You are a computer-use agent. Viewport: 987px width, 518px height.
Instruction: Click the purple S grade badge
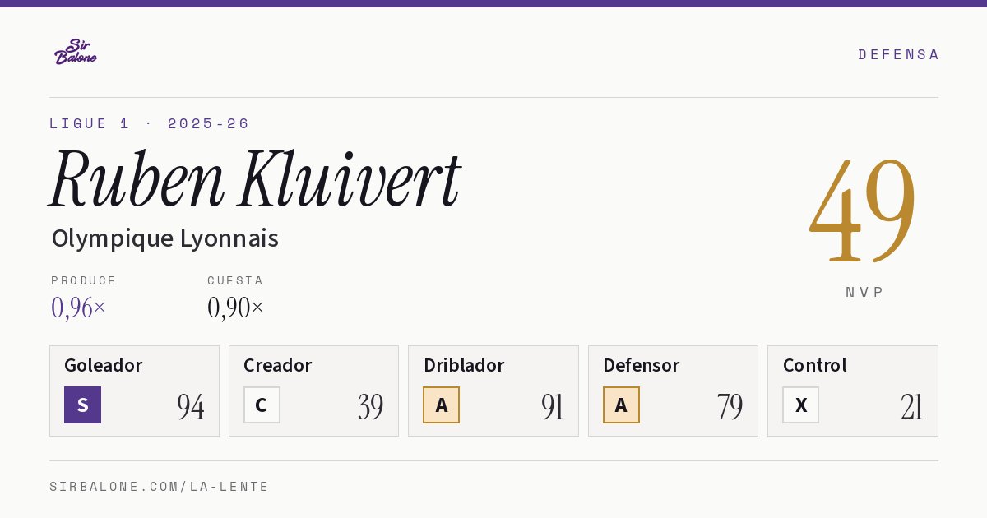pyautogui.click(x=82, y=405)
